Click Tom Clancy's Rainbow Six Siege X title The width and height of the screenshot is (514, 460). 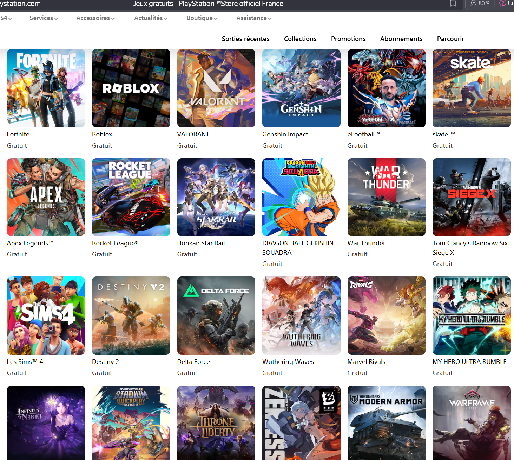[x=470, y=248]
